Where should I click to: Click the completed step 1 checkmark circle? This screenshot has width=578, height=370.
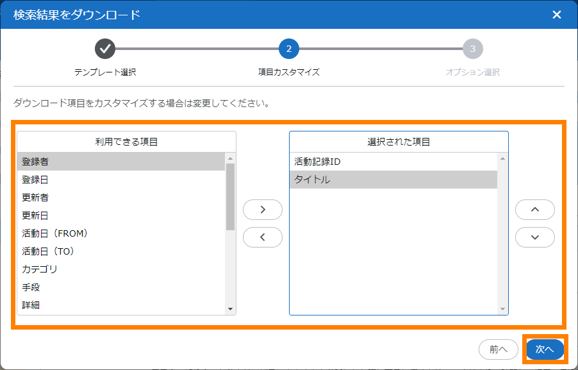pos(105,48)
